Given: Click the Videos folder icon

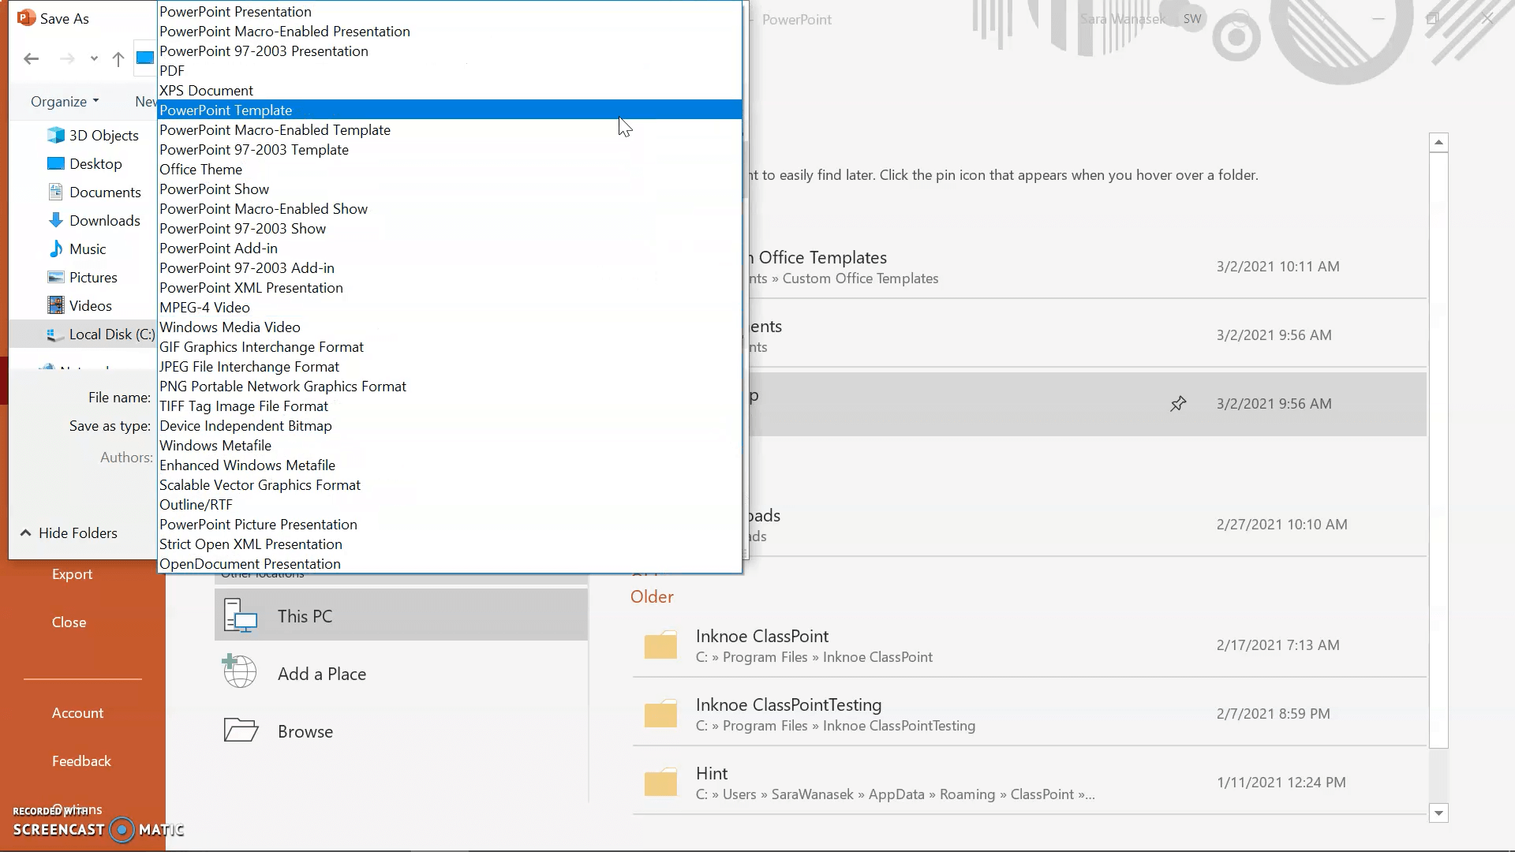Looking at the screenshot, I should (56, 305).
